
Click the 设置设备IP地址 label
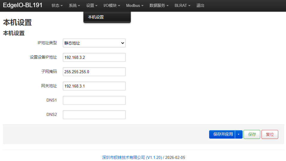click(43, 57)
